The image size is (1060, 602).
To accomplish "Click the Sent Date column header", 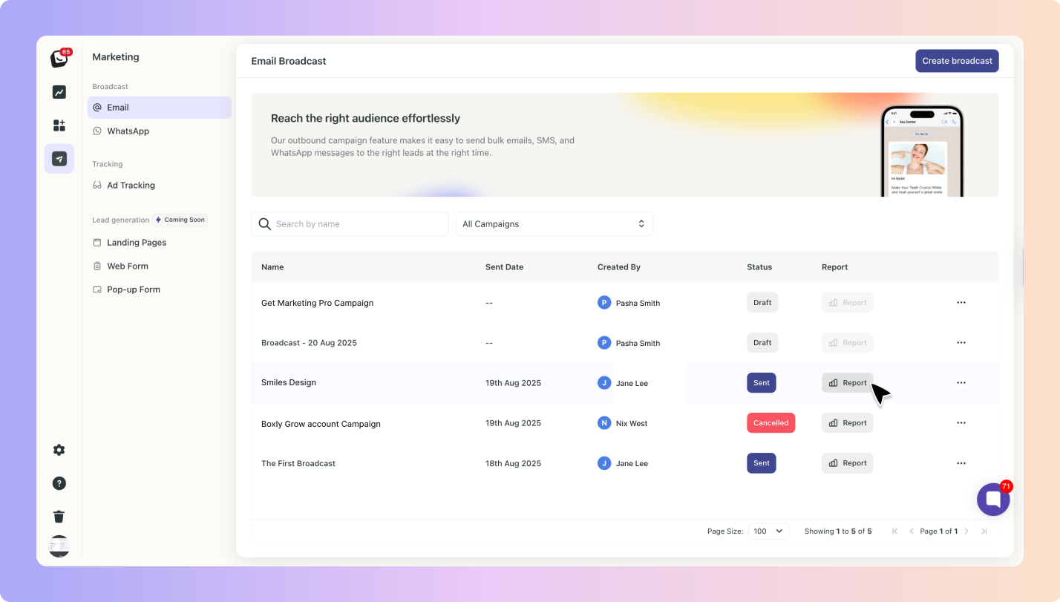I will 504,267.
